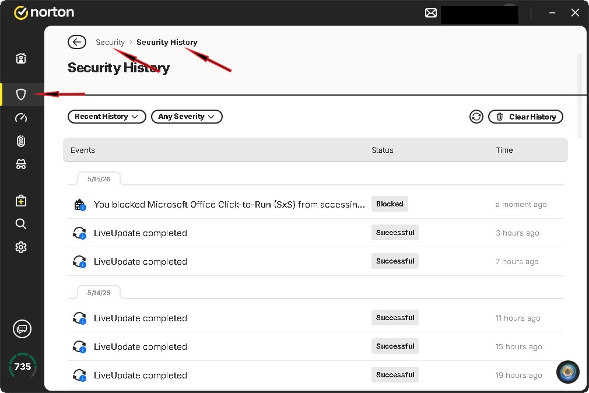Click Successful badge for 19 hours ago
Image resolution: width=589 pixels, height=393 pixels.
tap(395, 375)
